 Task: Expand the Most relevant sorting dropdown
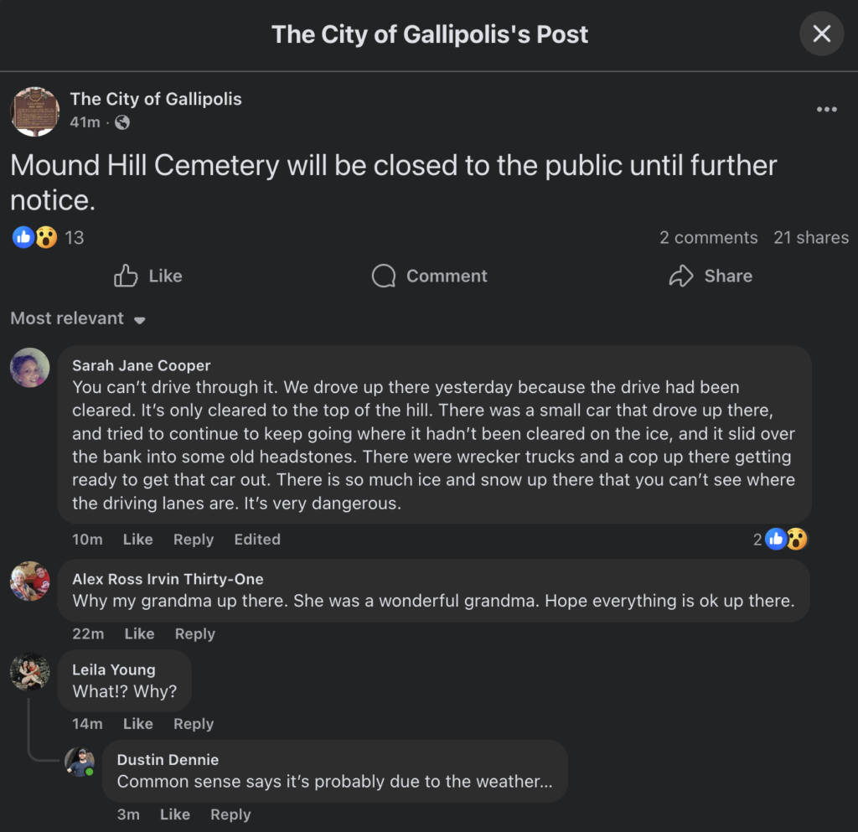[78, 318]
